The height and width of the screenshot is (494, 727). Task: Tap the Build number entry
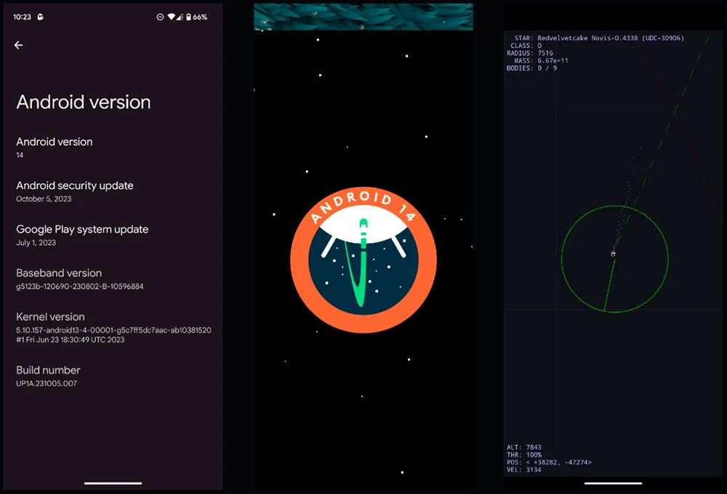click(113, 376)
